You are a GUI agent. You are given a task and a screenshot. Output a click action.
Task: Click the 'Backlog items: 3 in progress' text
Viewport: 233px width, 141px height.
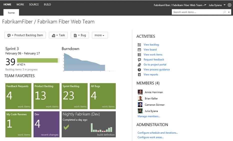[x=21, y=69]
